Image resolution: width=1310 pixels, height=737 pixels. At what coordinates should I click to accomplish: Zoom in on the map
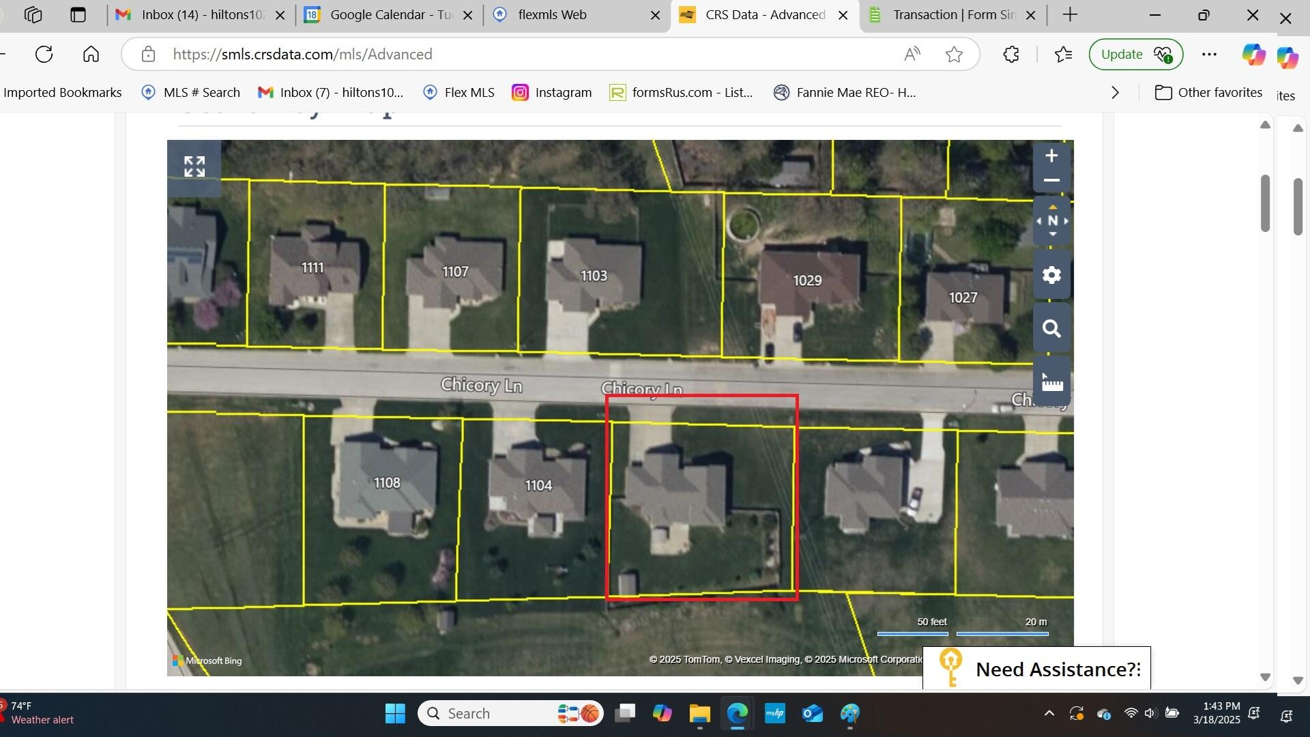tap(1051, 156)
